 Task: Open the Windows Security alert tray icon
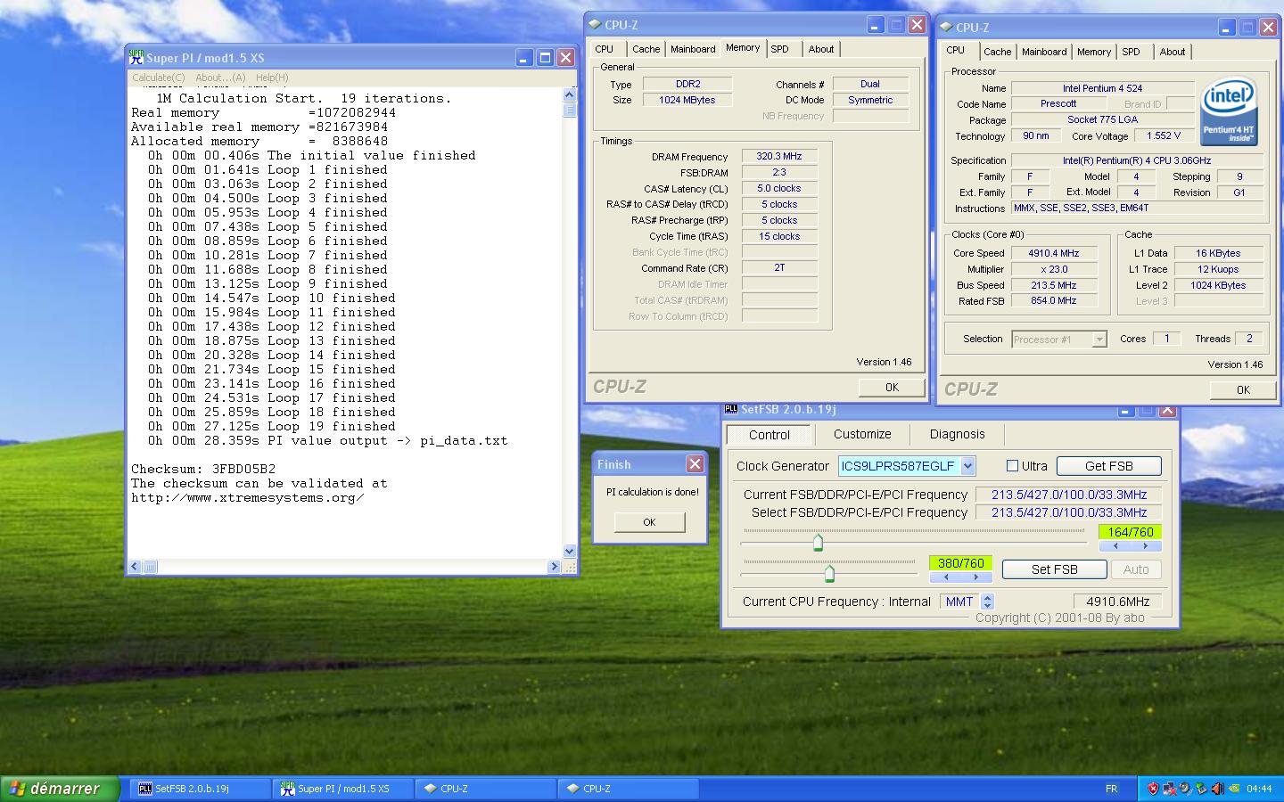[x=1153, y=789]
